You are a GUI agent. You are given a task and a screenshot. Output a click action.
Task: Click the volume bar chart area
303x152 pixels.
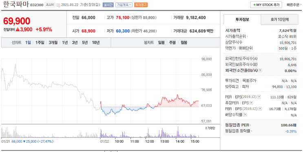[100, 132]
